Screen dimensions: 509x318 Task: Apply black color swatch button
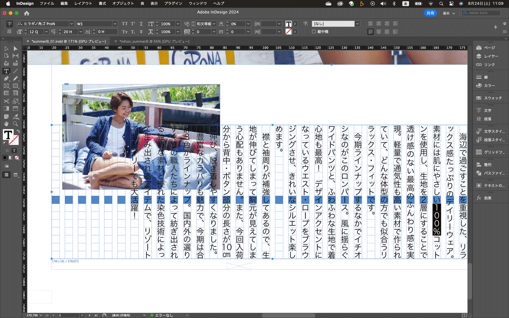click(x=4, y=157)
